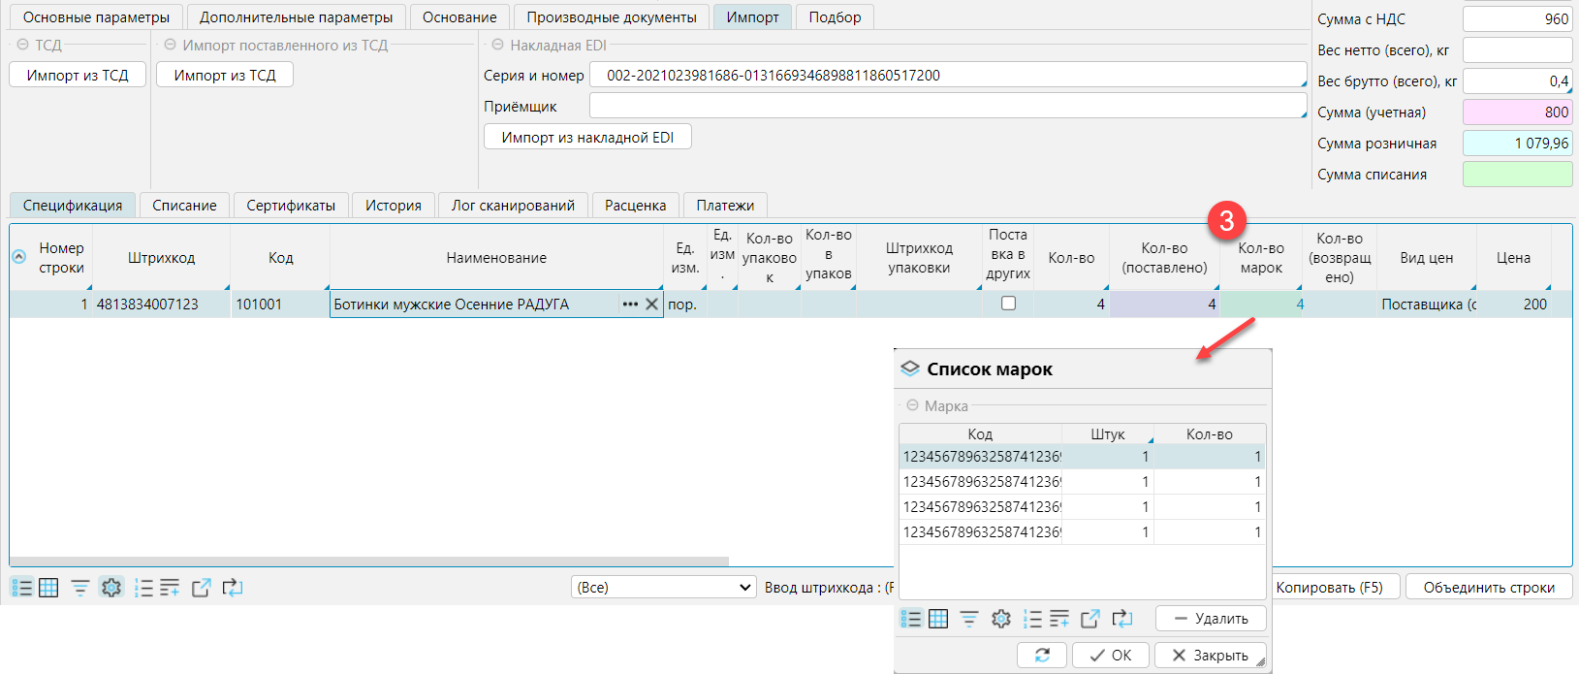Open settings gear in the specification toolbar

[111, 588]
